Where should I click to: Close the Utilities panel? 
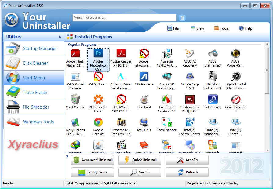(60, 37)
